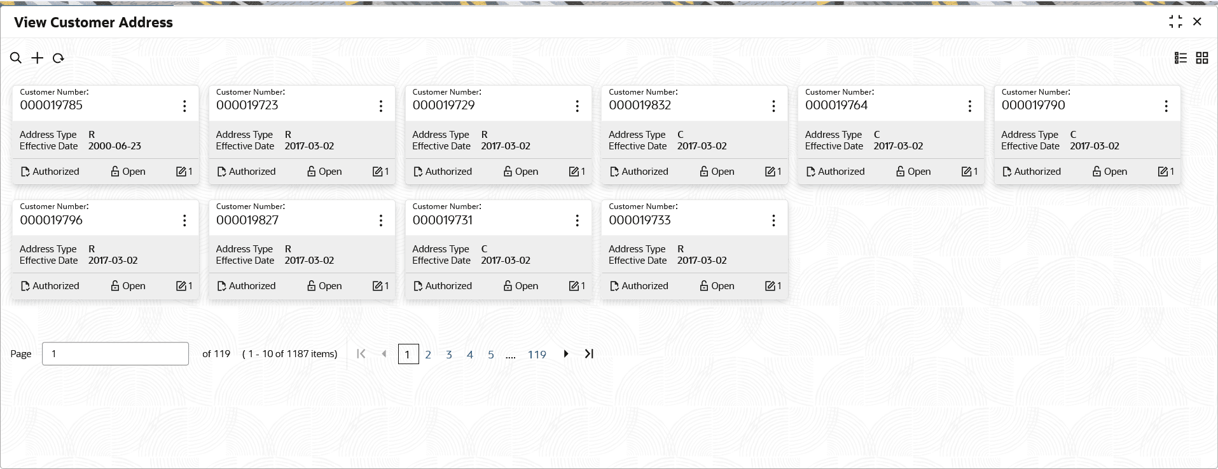Click effective date 2000-06-23
1218x469 pixels.
(114, 146)
